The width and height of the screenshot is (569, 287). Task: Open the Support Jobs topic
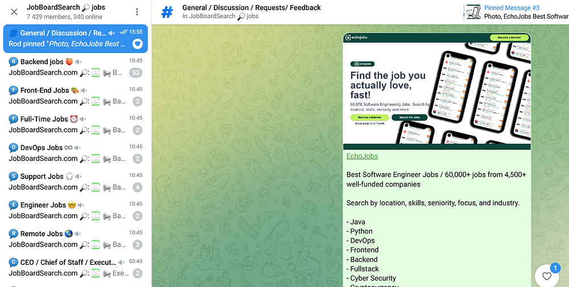point(76,181)
